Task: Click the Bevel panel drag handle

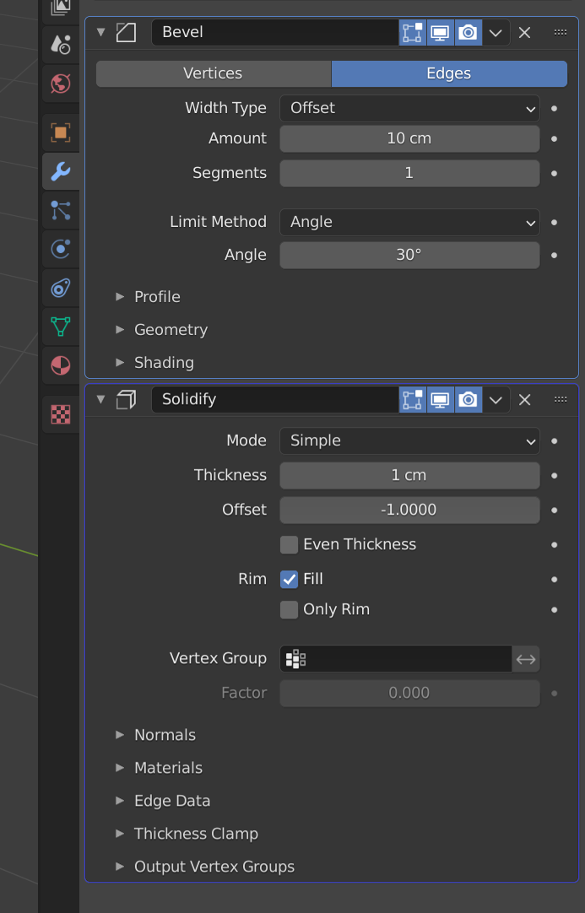Action: [561, 32]
